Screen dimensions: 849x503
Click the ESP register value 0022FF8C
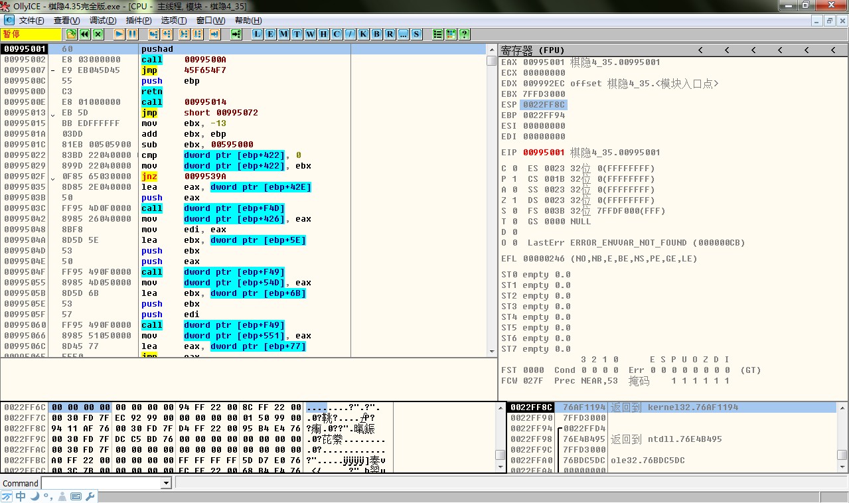tap(544, 105)
